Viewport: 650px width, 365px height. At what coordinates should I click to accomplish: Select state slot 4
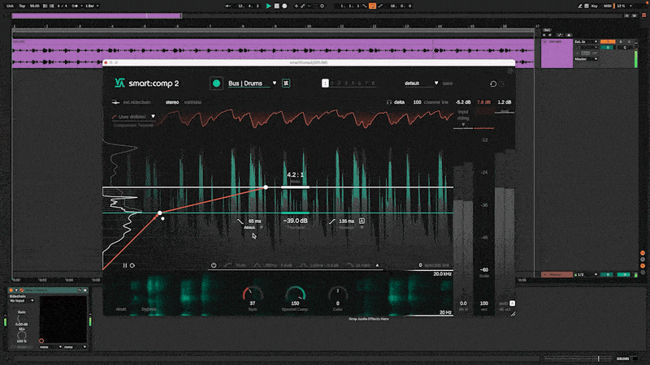[346, 84]
